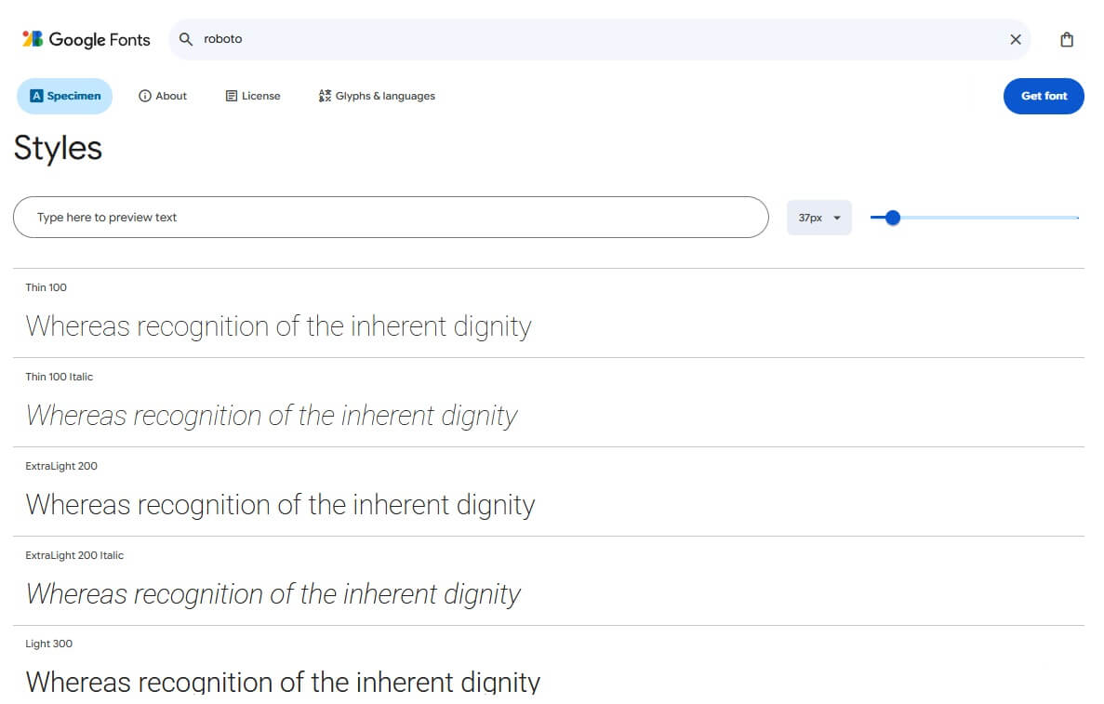Clear the roboto search text
The width and height of the screenshot is (1104, 704).
tap(1016, 39)
